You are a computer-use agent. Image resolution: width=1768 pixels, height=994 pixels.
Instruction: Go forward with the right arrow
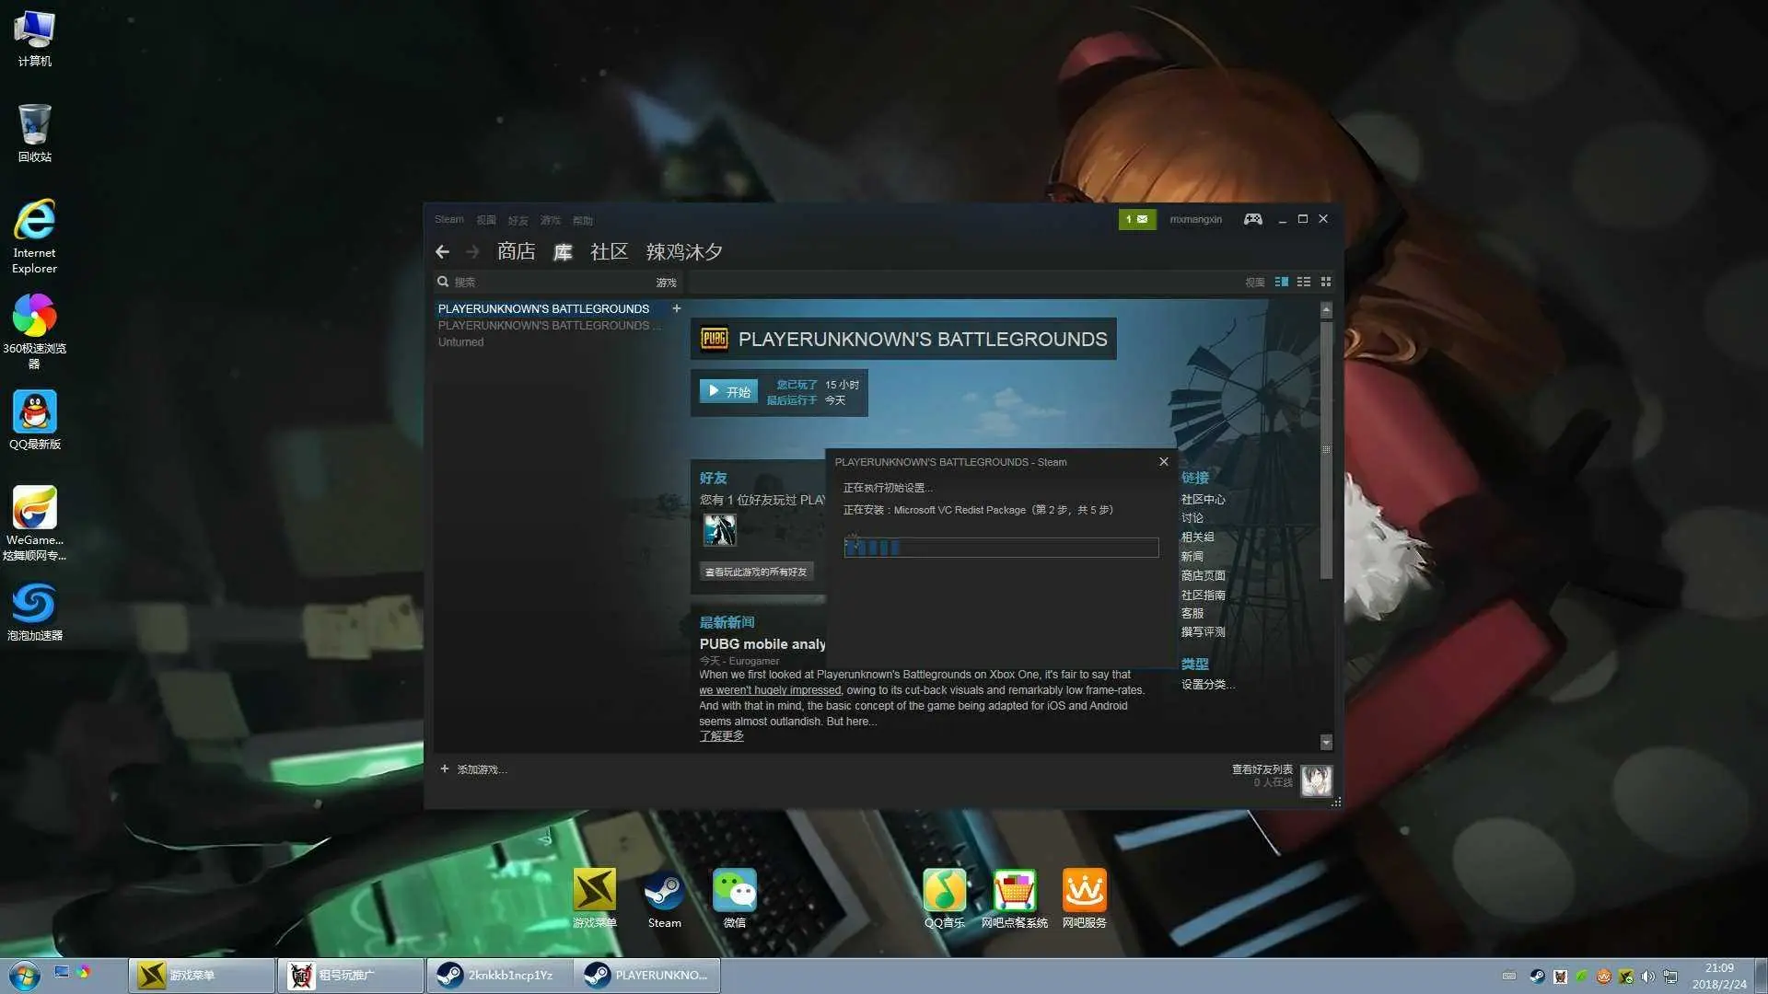tap(472, 251)
